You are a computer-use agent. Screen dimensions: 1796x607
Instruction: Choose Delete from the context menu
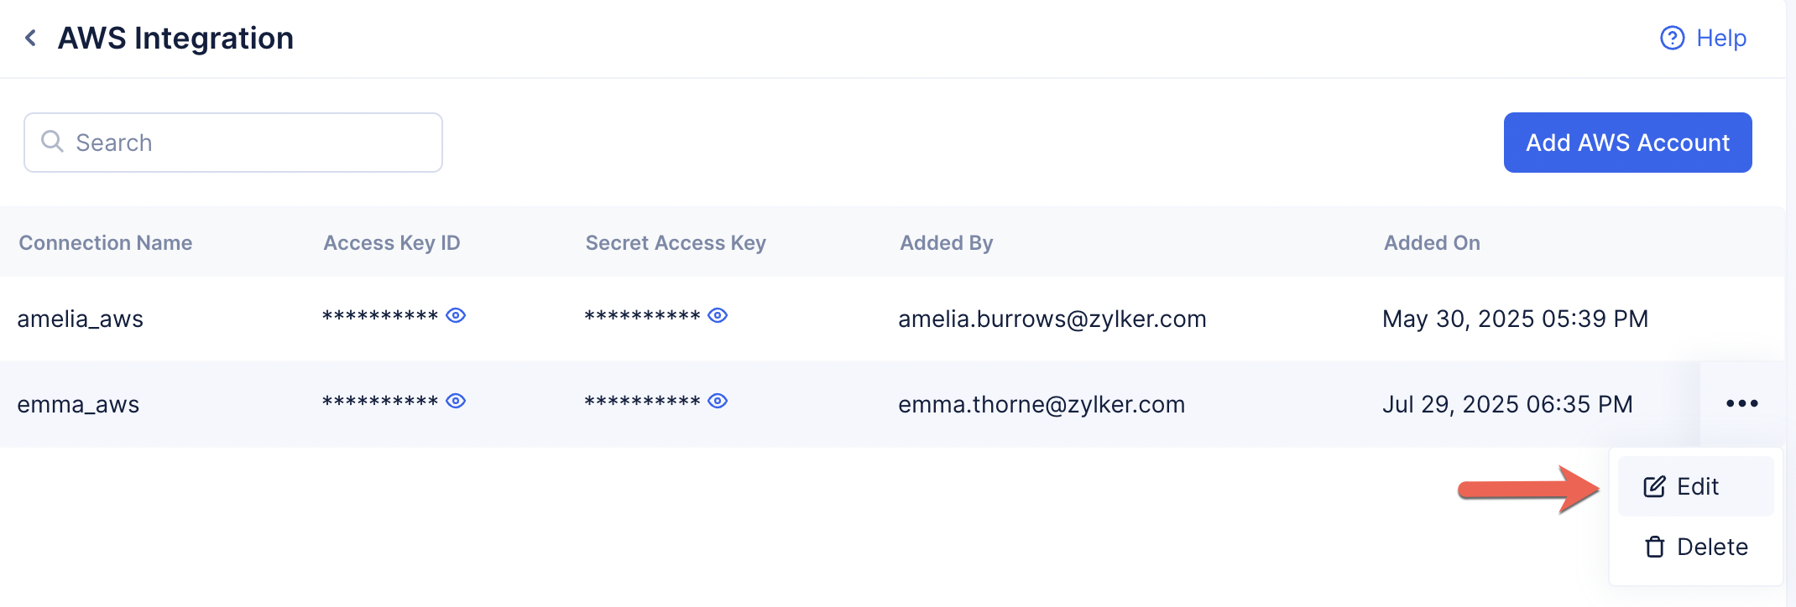1711,547
